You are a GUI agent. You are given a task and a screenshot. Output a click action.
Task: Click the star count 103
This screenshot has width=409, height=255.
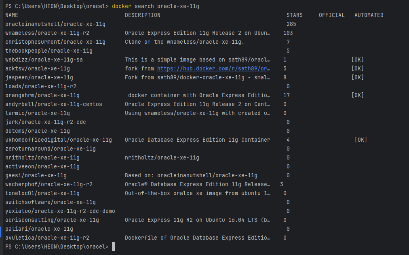coord(288,33)
